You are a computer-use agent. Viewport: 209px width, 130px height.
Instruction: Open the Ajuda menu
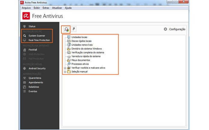68,8
